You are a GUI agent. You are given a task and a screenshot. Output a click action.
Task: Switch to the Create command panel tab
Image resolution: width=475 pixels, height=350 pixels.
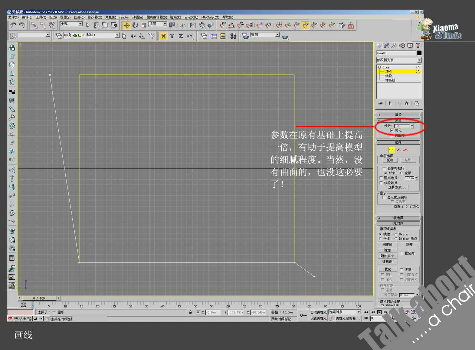379,46
